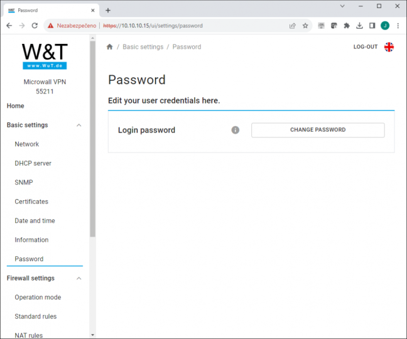Click Firewall settings sidebar heading
This screenshot has height=339, width=407.
click(x=31, y=278)
